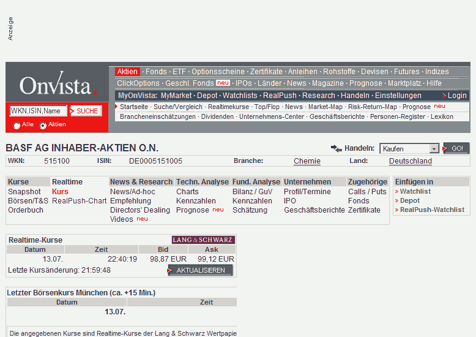Open the Indizes menu item
476x337 pixels.
(437, 72)
